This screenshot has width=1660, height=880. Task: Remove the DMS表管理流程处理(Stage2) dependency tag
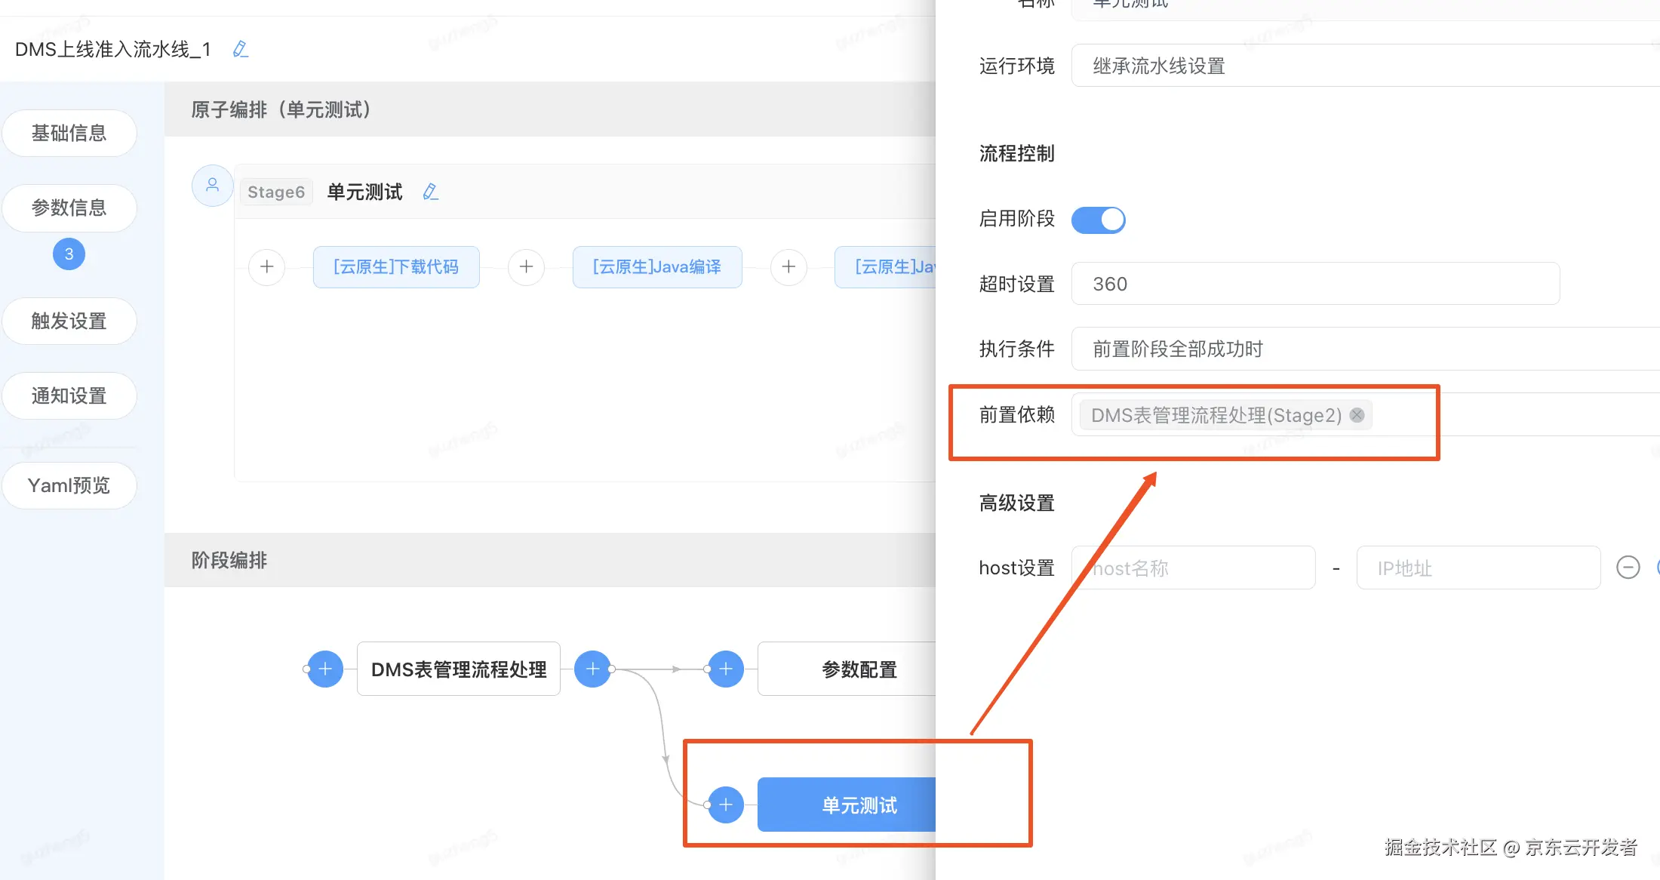coord(1357,415)
